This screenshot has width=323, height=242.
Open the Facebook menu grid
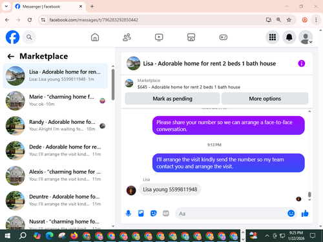click(273, 37)
